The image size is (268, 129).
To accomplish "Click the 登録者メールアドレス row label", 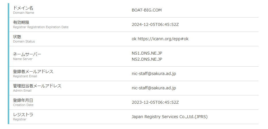I will (33, 72).
